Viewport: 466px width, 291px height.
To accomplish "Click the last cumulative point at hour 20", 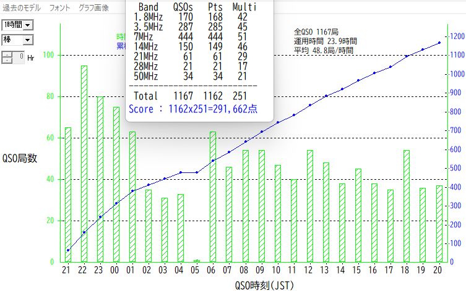I will tap(439, 43).
